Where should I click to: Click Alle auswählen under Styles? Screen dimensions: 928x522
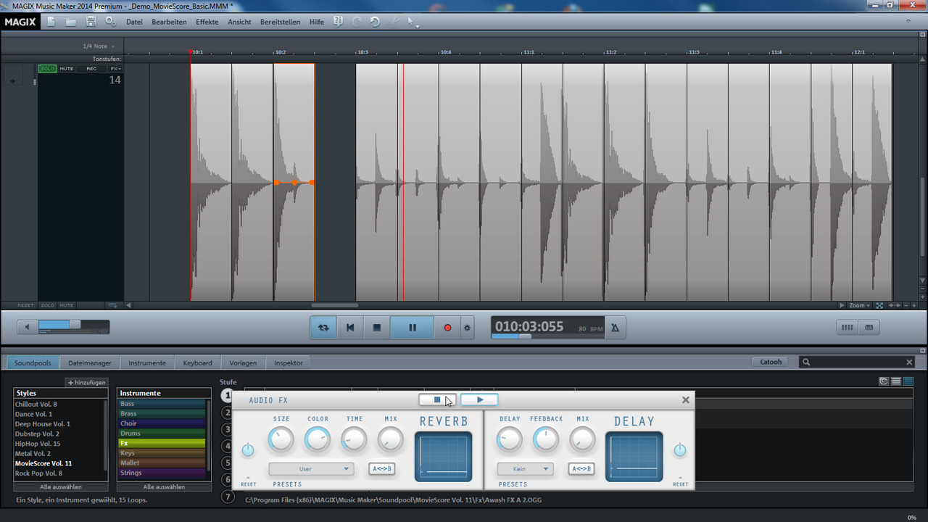61,486
